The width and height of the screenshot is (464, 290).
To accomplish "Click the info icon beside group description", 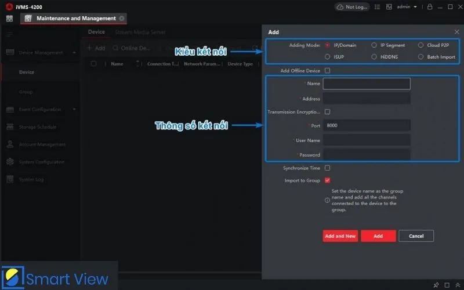I will point(327,200).
